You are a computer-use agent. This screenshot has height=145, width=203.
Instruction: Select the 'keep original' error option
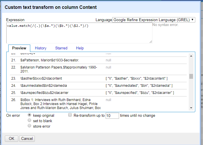tap(29, 115)
